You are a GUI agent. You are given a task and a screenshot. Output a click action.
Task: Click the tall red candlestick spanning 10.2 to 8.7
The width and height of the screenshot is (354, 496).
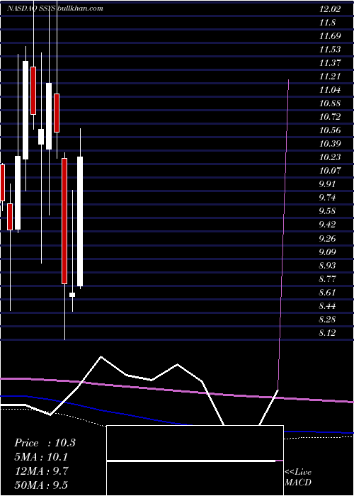64,221
